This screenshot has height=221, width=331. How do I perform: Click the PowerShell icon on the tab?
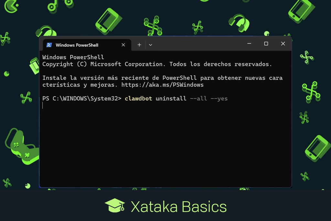tap(49, 45)
